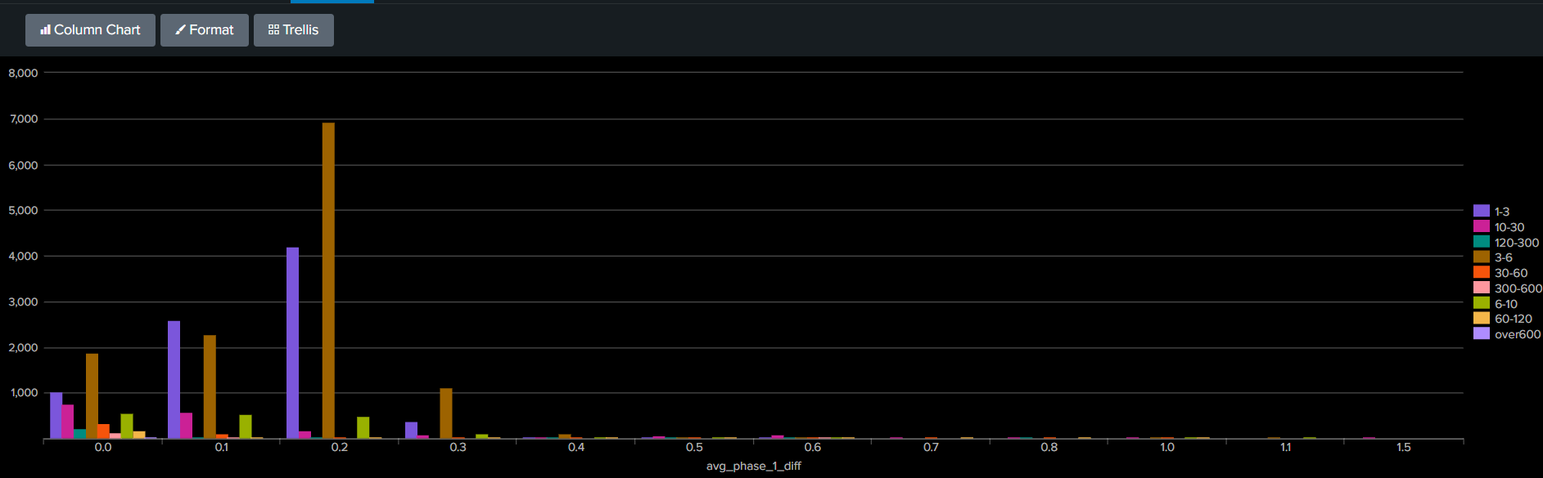
Task: Click the lavender over600 legend swatch
Action: pyautogui.click(x=1482, y=333)
